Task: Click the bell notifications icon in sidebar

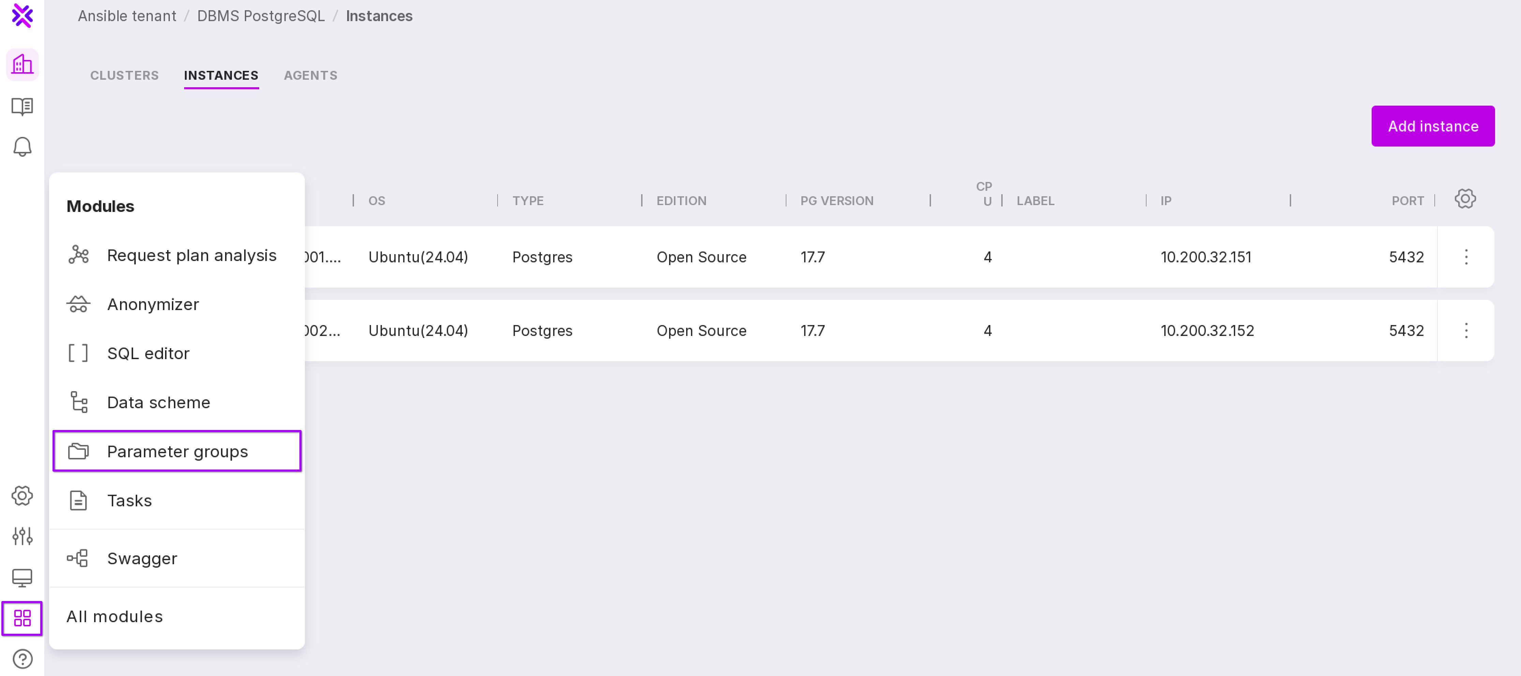Action: click(x=22, y=146)
